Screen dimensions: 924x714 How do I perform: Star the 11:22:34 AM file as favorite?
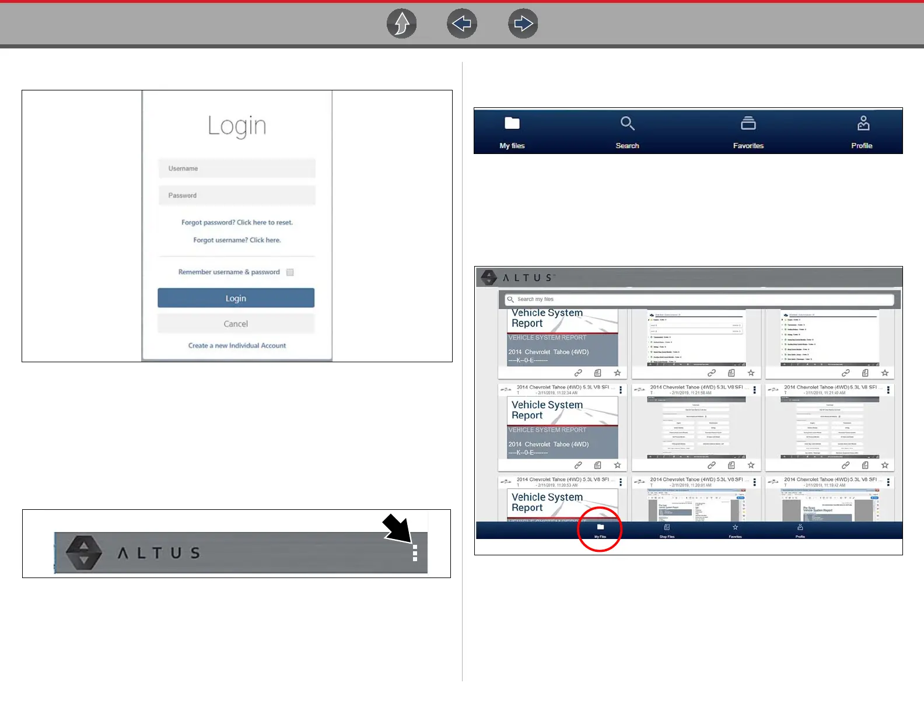(x=617, y=465)
